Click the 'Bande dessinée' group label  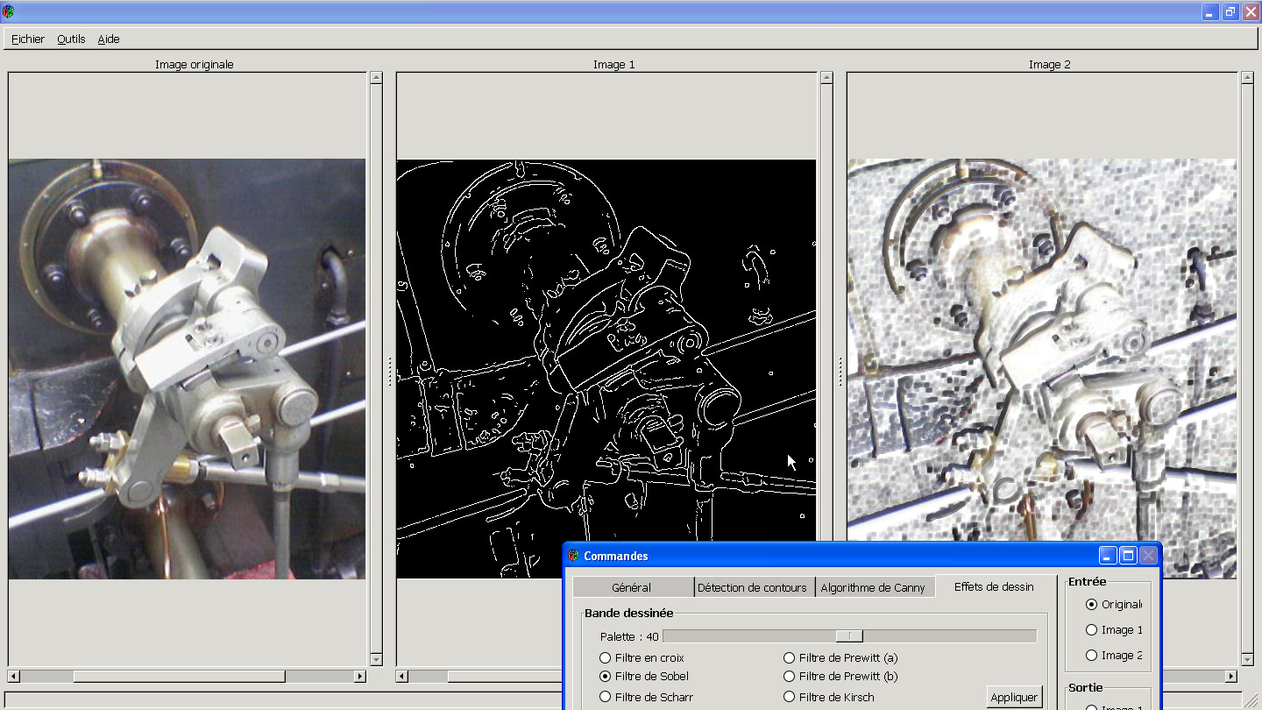(x=629, y=613)
